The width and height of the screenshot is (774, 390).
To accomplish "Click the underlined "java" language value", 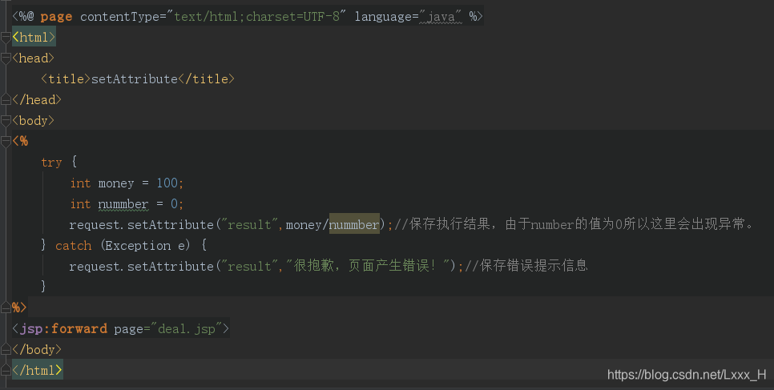I will click(441, 16).
